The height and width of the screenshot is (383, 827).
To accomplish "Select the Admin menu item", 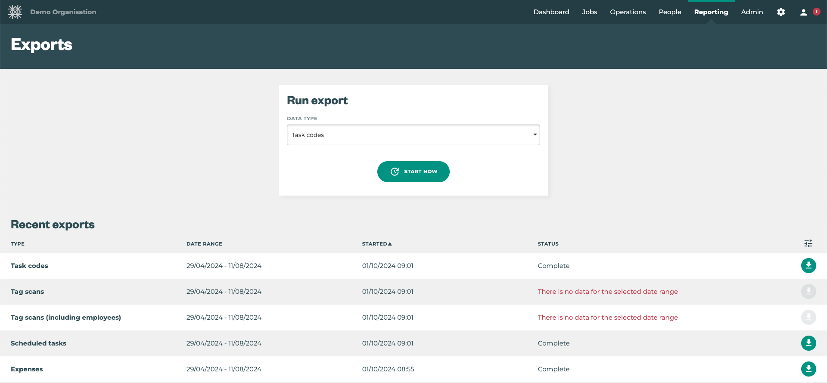I will tap(752, 12).
